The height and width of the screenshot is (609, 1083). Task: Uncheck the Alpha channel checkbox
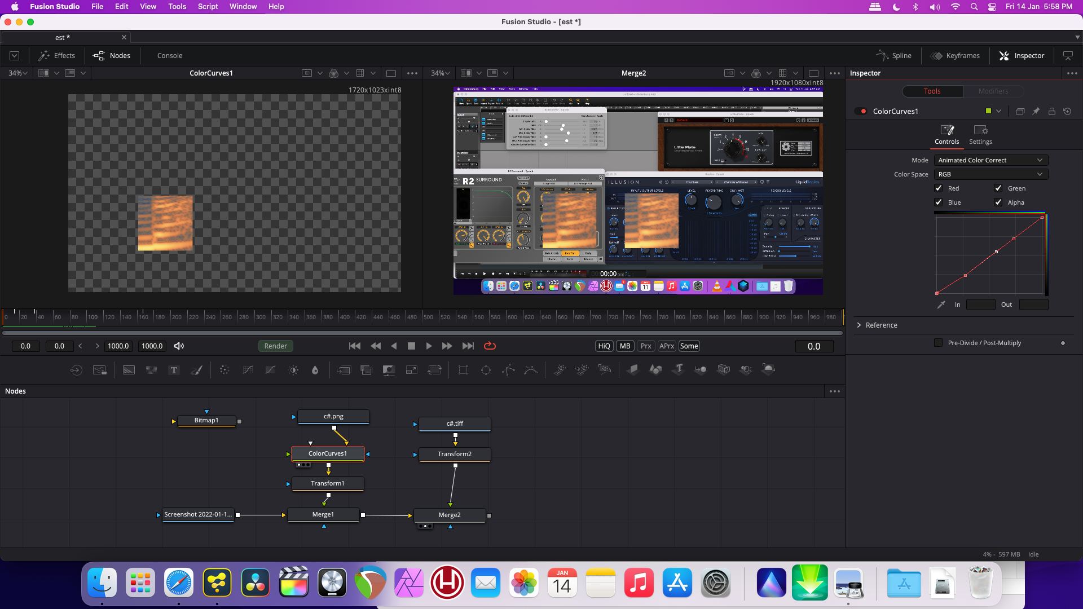(998, 202)
